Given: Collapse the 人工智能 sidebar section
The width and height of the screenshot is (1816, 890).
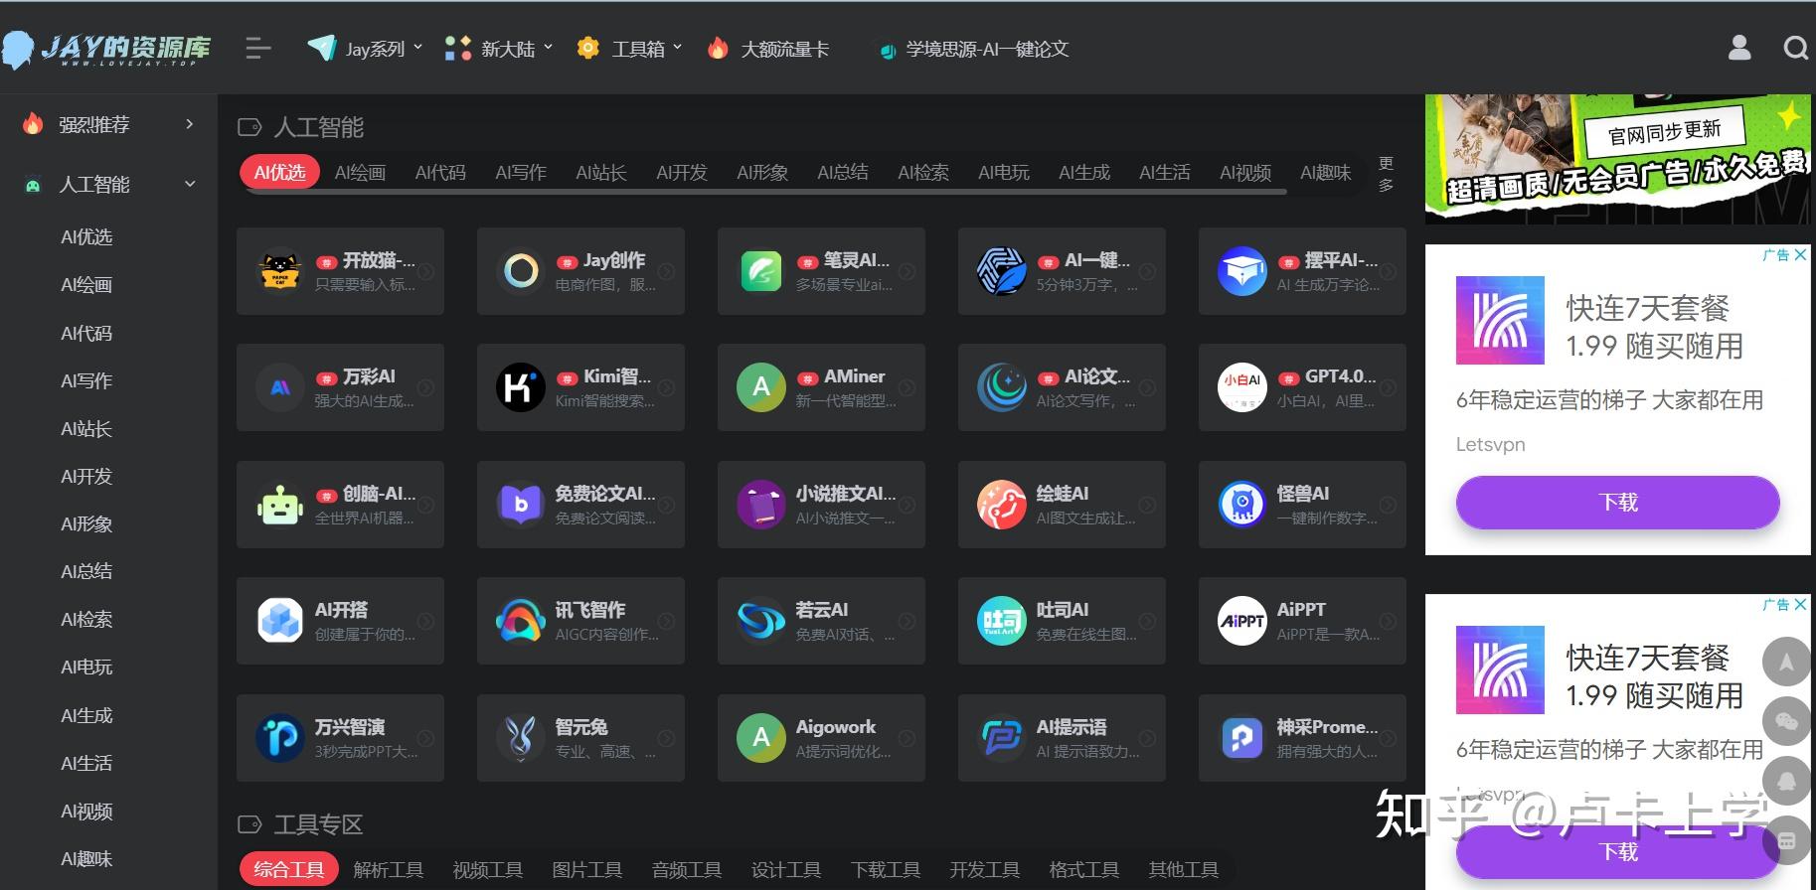Looking at the screenshot, I should 108,184.
